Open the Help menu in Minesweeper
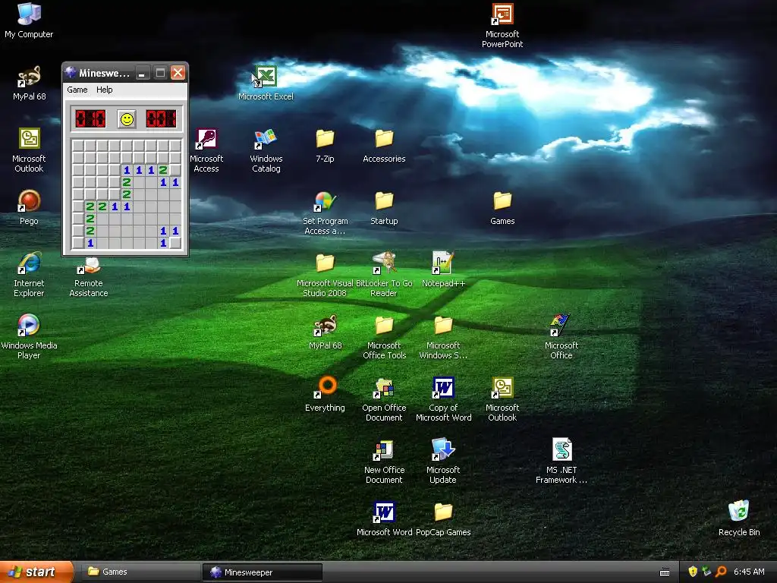Image resolution: width=777 pixels, height=583 pixels. click(104, 90)
